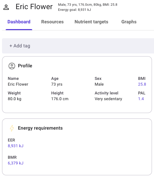The height and width of the screenshot is (177, 154).
Task: Click the Very sedentary activity level
Action: tap(108, 99)
